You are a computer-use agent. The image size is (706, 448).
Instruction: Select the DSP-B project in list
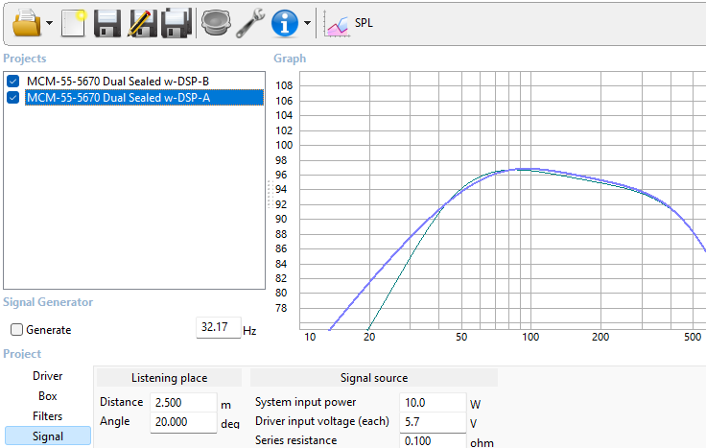point(118,81)
